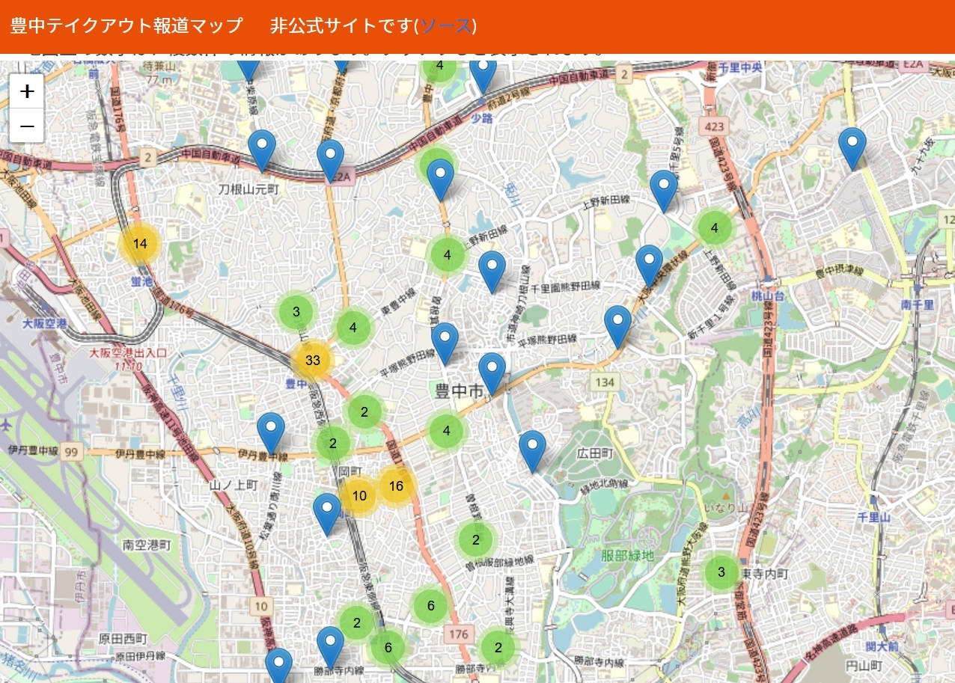Screen dimensions: 955x683
Task: Expand the yellow cluster marked 33
Action: click(313, 360)
